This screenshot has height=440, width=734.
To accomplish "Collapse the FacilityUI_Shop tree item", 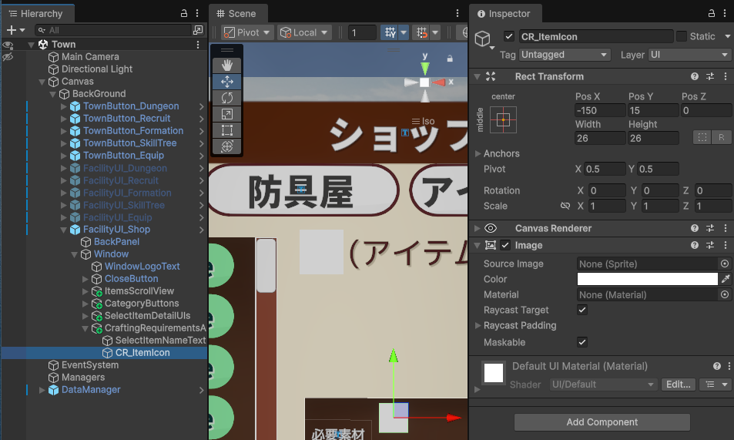I will tap(63, 230).
